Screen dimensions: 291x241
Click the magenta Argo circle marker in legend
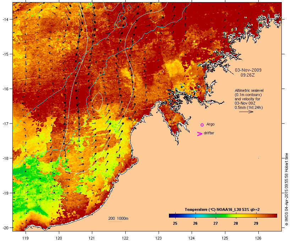pyautogui.click(x=202, y=125)
